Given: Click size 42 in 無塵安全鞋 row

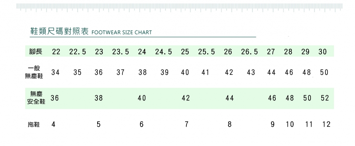Looking at the screenshot, I should (x=186, y=98).
